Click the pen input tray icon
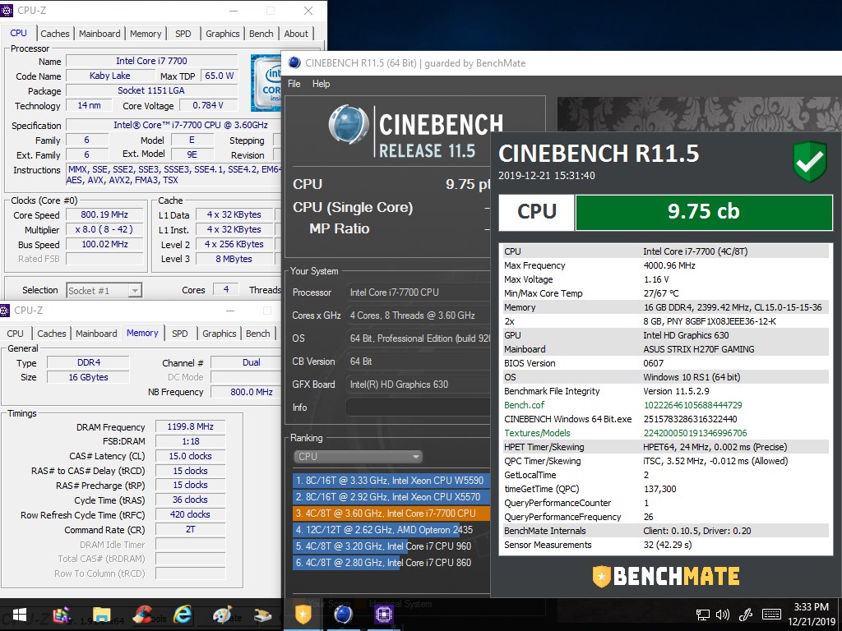Image resolution: width=842 pixels, height=631 pixels. 746,615
